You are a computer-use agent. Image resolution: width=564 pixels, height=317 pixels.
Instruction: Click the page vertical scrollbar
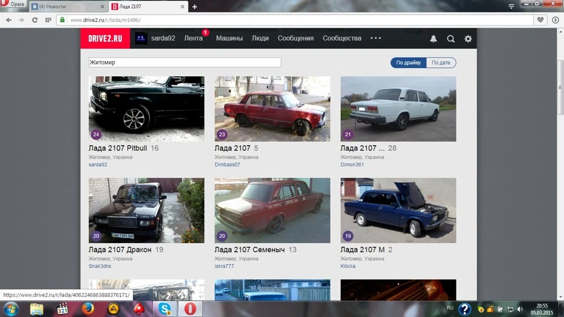560,87
